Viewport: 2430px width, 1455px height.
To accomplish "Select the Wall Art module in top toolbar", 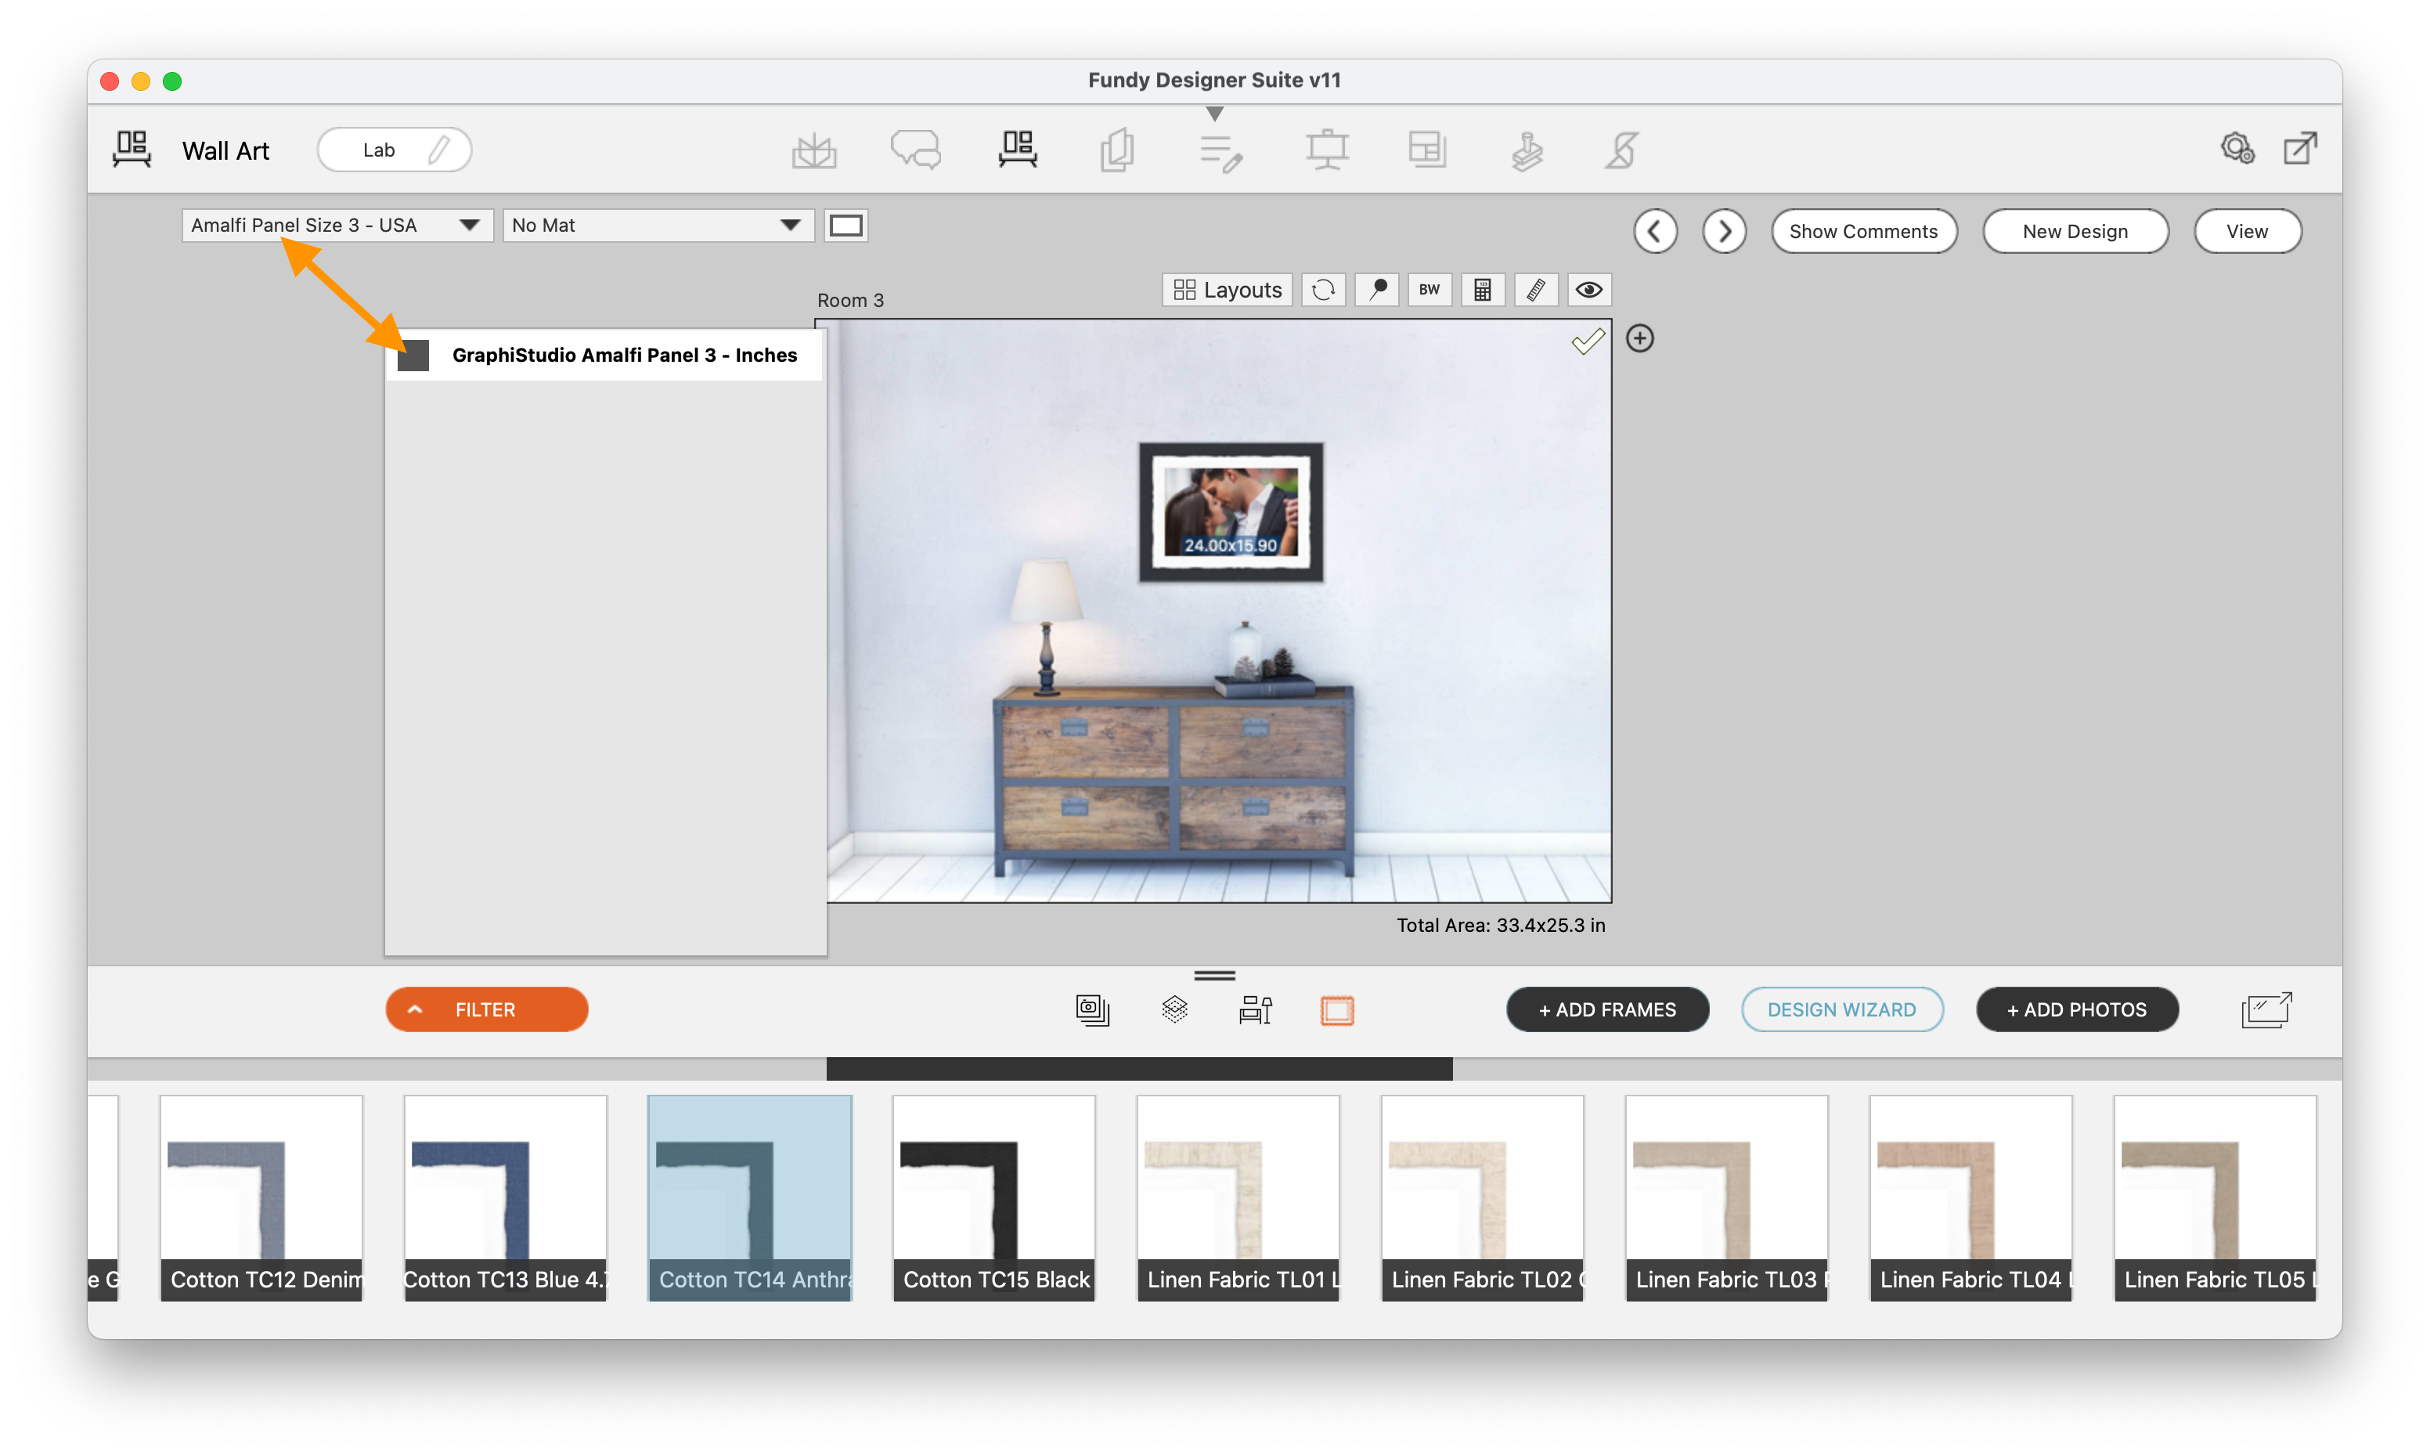I will [1017, 150].
